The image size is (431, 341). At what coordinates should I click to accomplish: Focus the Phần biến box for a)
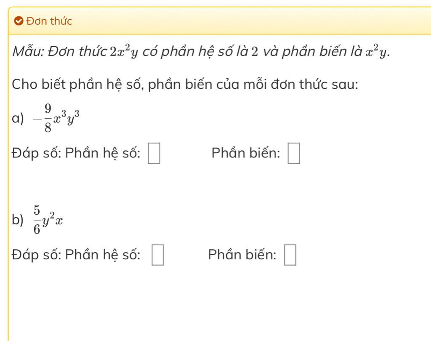tap(293, 153)
